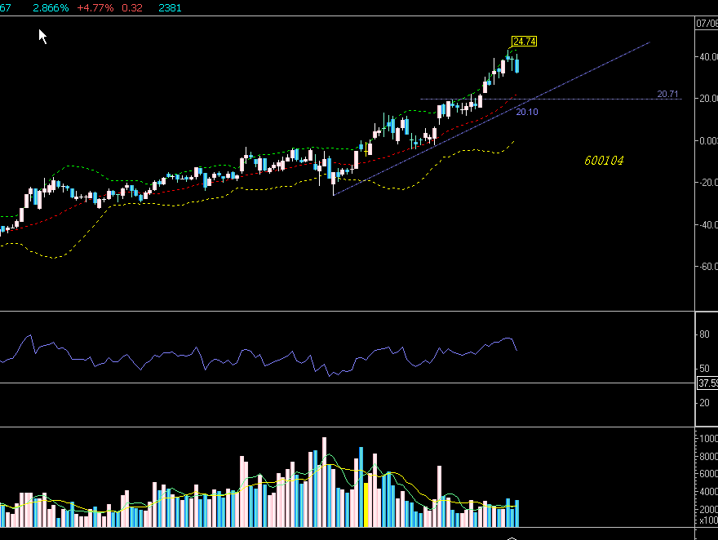Click the 37.59 indicator value box
This screenshot has height=540, width=718.
pyautogui.click(x=707, y=383)
